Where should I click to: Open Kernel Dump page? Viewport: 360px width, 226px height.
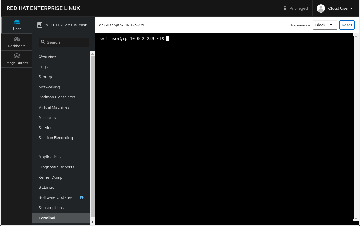coord(51,177)
